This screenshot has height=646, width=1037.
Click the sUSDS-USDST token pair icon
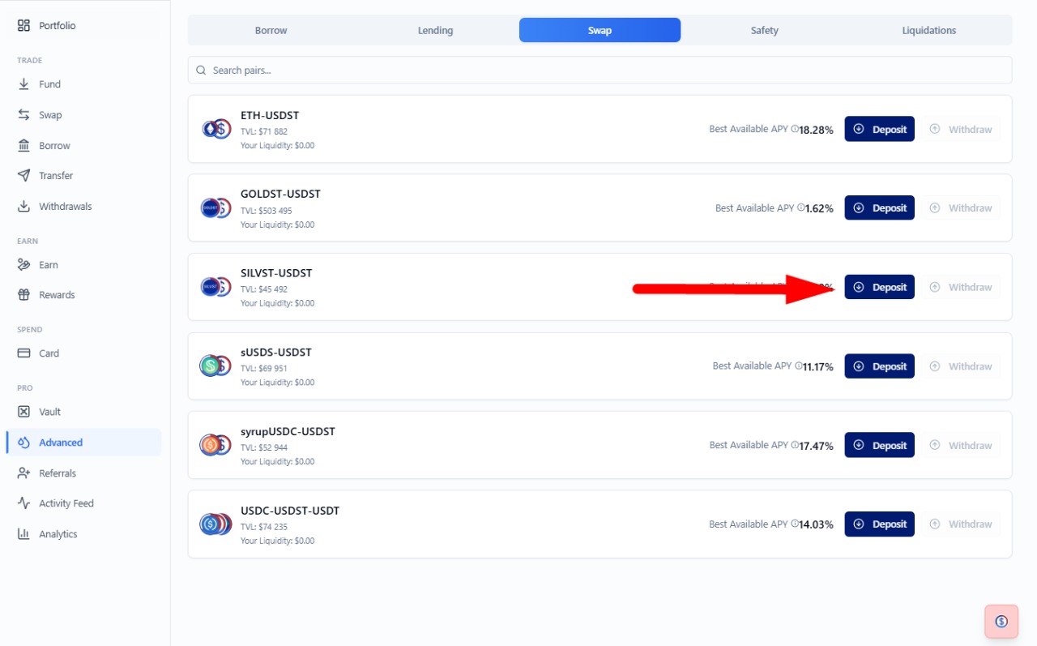(x=216, y=366)
